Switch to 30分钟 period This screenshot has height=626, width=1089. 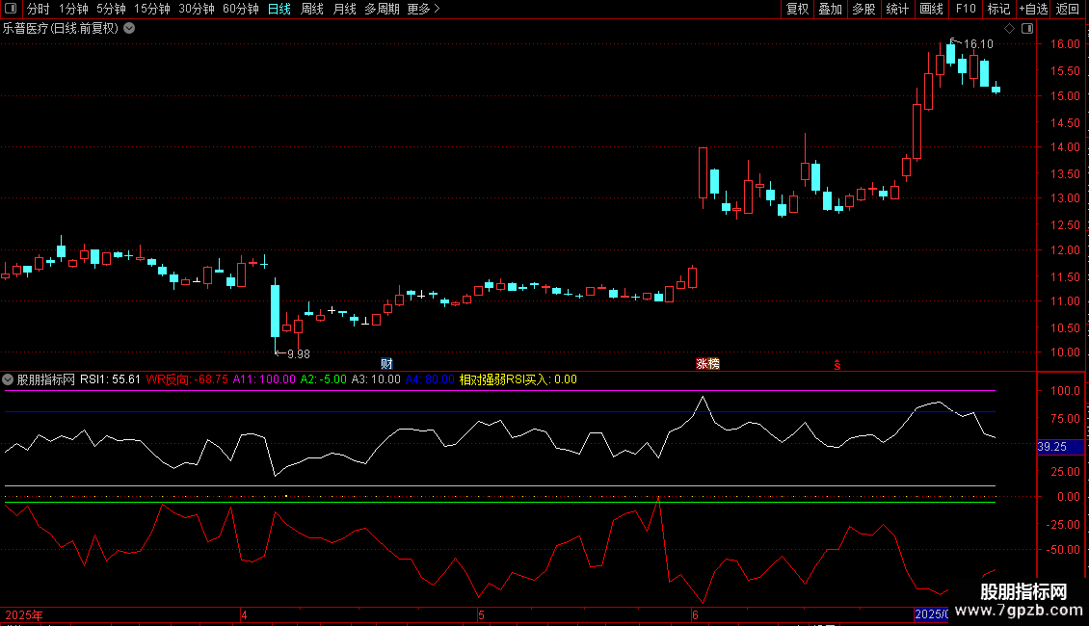197,9
